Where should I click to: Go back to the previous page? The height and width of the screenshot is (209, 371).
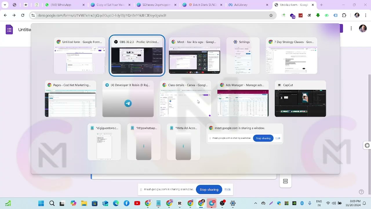click(5, 15)
